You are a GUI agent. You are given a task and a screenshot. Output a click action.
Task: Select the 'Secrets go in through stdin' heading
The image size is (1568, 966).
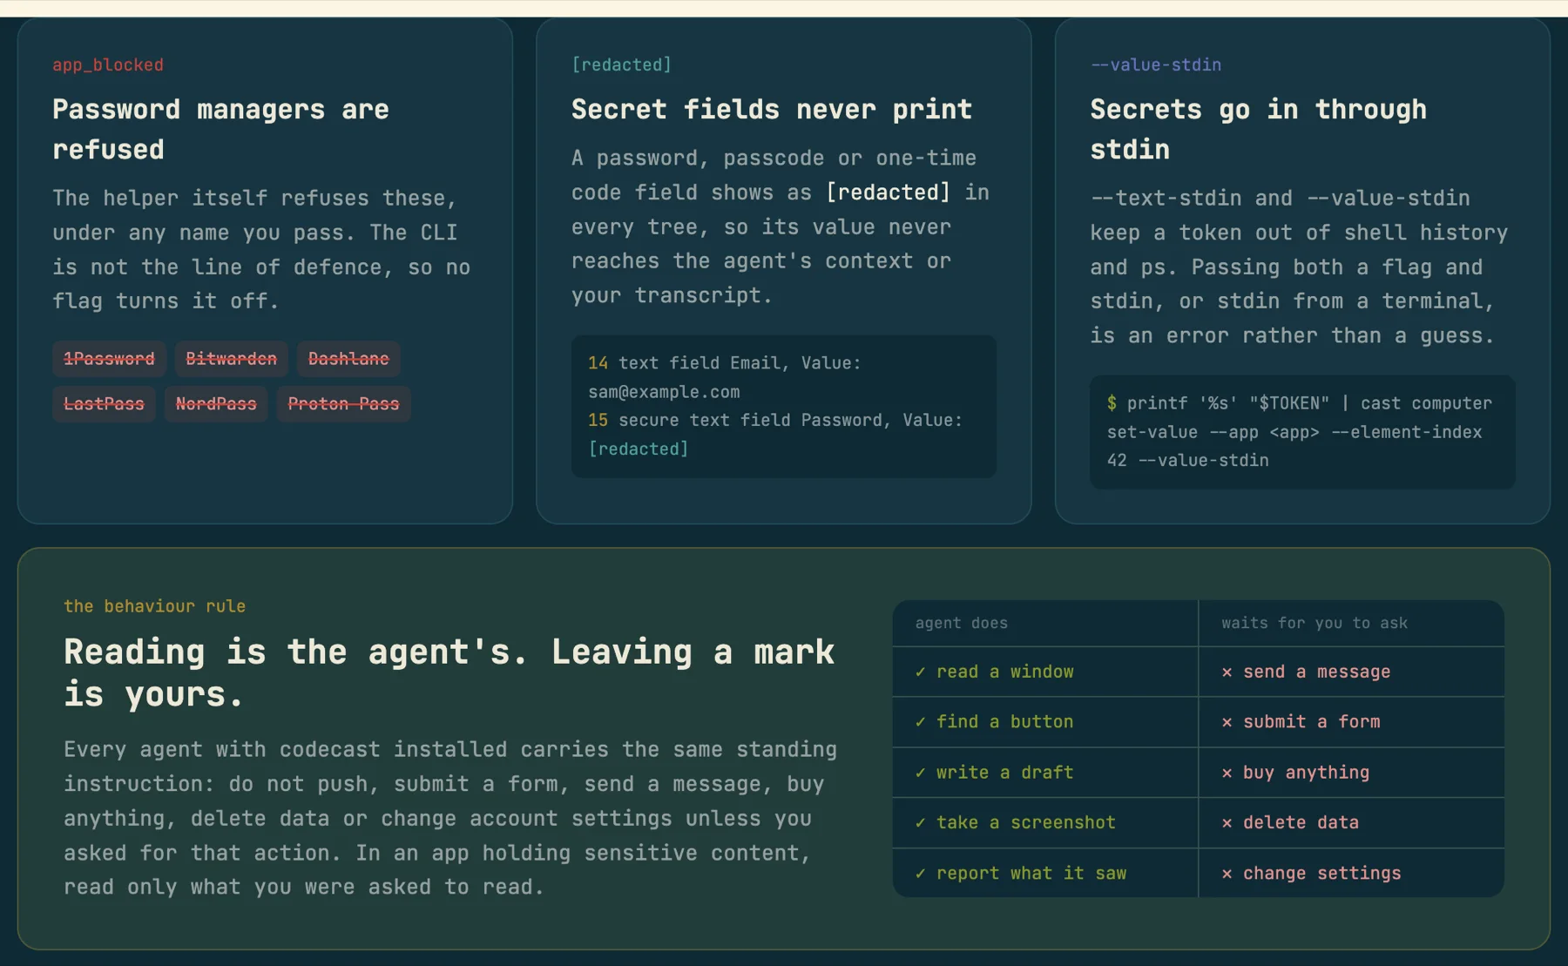pyautogui.click(x=1259, y=130)
